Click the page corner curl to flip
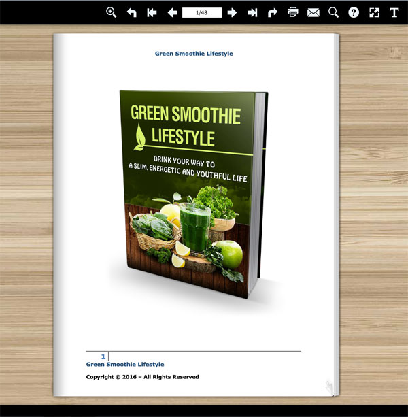Image resolution: width=408 pixels, height=417 pixels. click(329, 388)
